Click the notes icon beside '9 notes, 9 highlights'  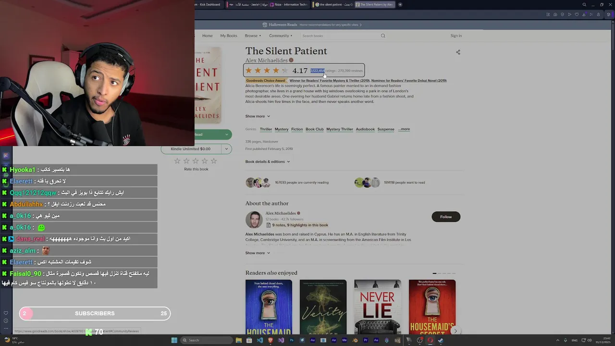268,225
